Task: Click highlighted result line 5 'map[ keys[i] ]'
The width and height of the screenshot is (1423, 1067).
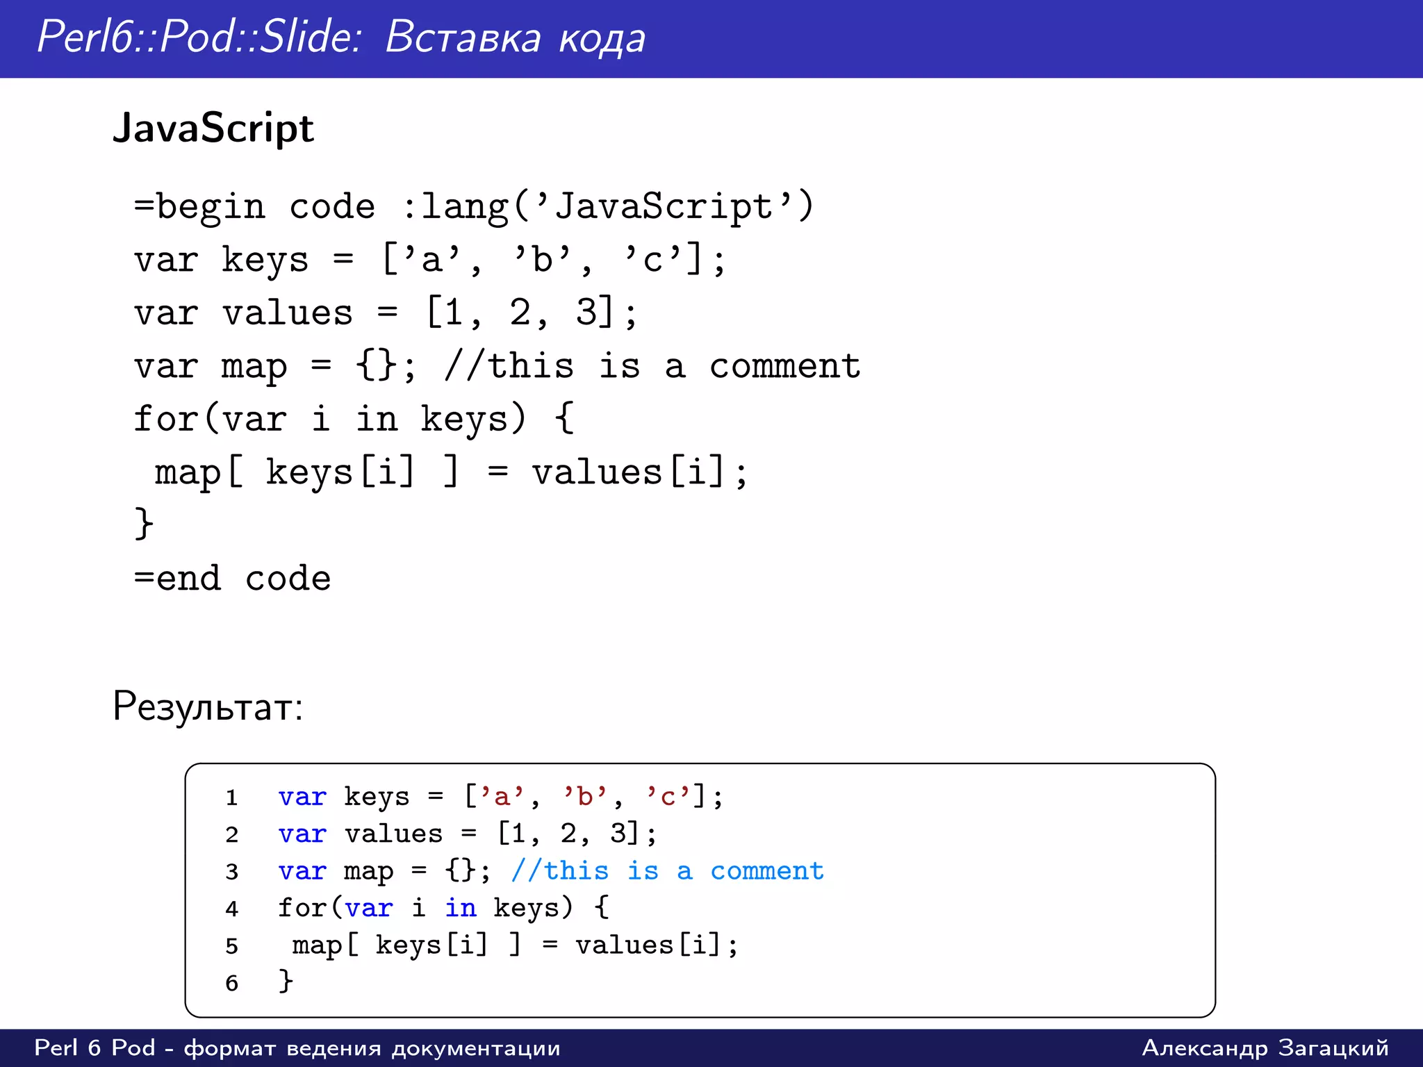Action: [515, 945]
